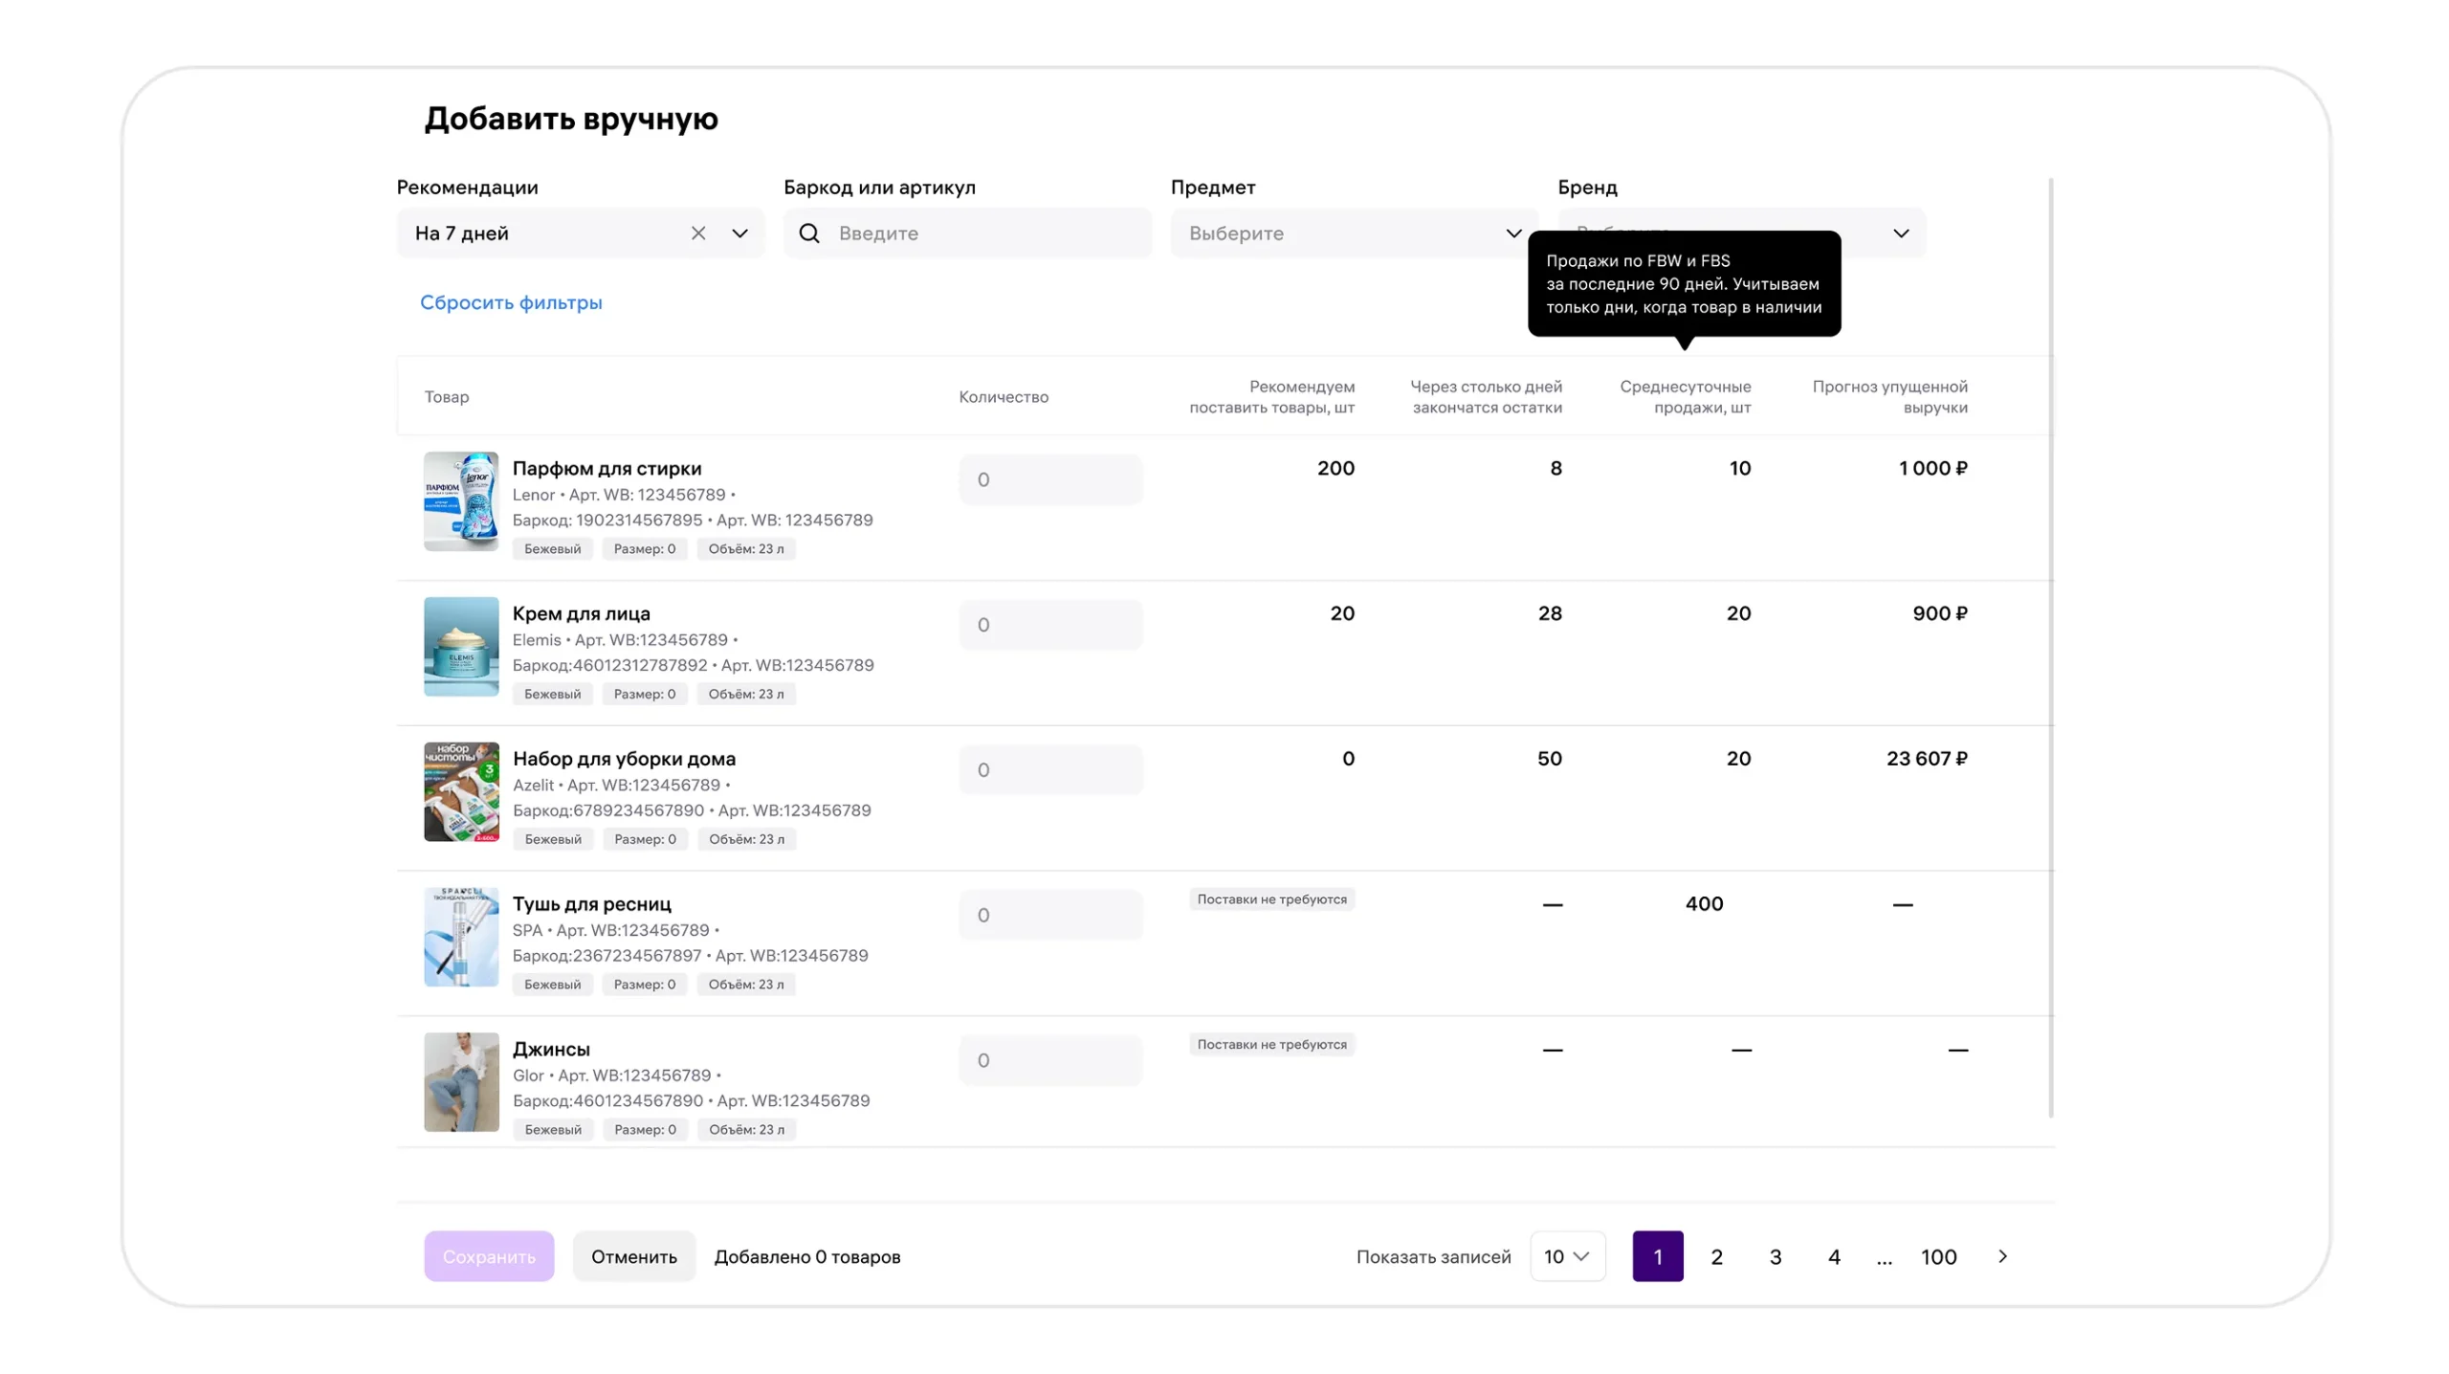2449x1374 pixels.
Task: Click the 'Добавлено 0 товаров' status text
Action: point(806,1256)
